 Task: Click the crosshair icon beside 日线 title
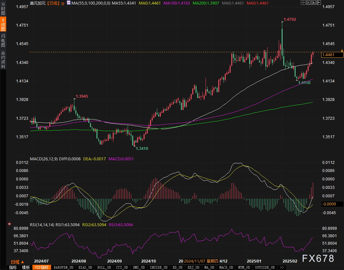[x=62, y=3]
